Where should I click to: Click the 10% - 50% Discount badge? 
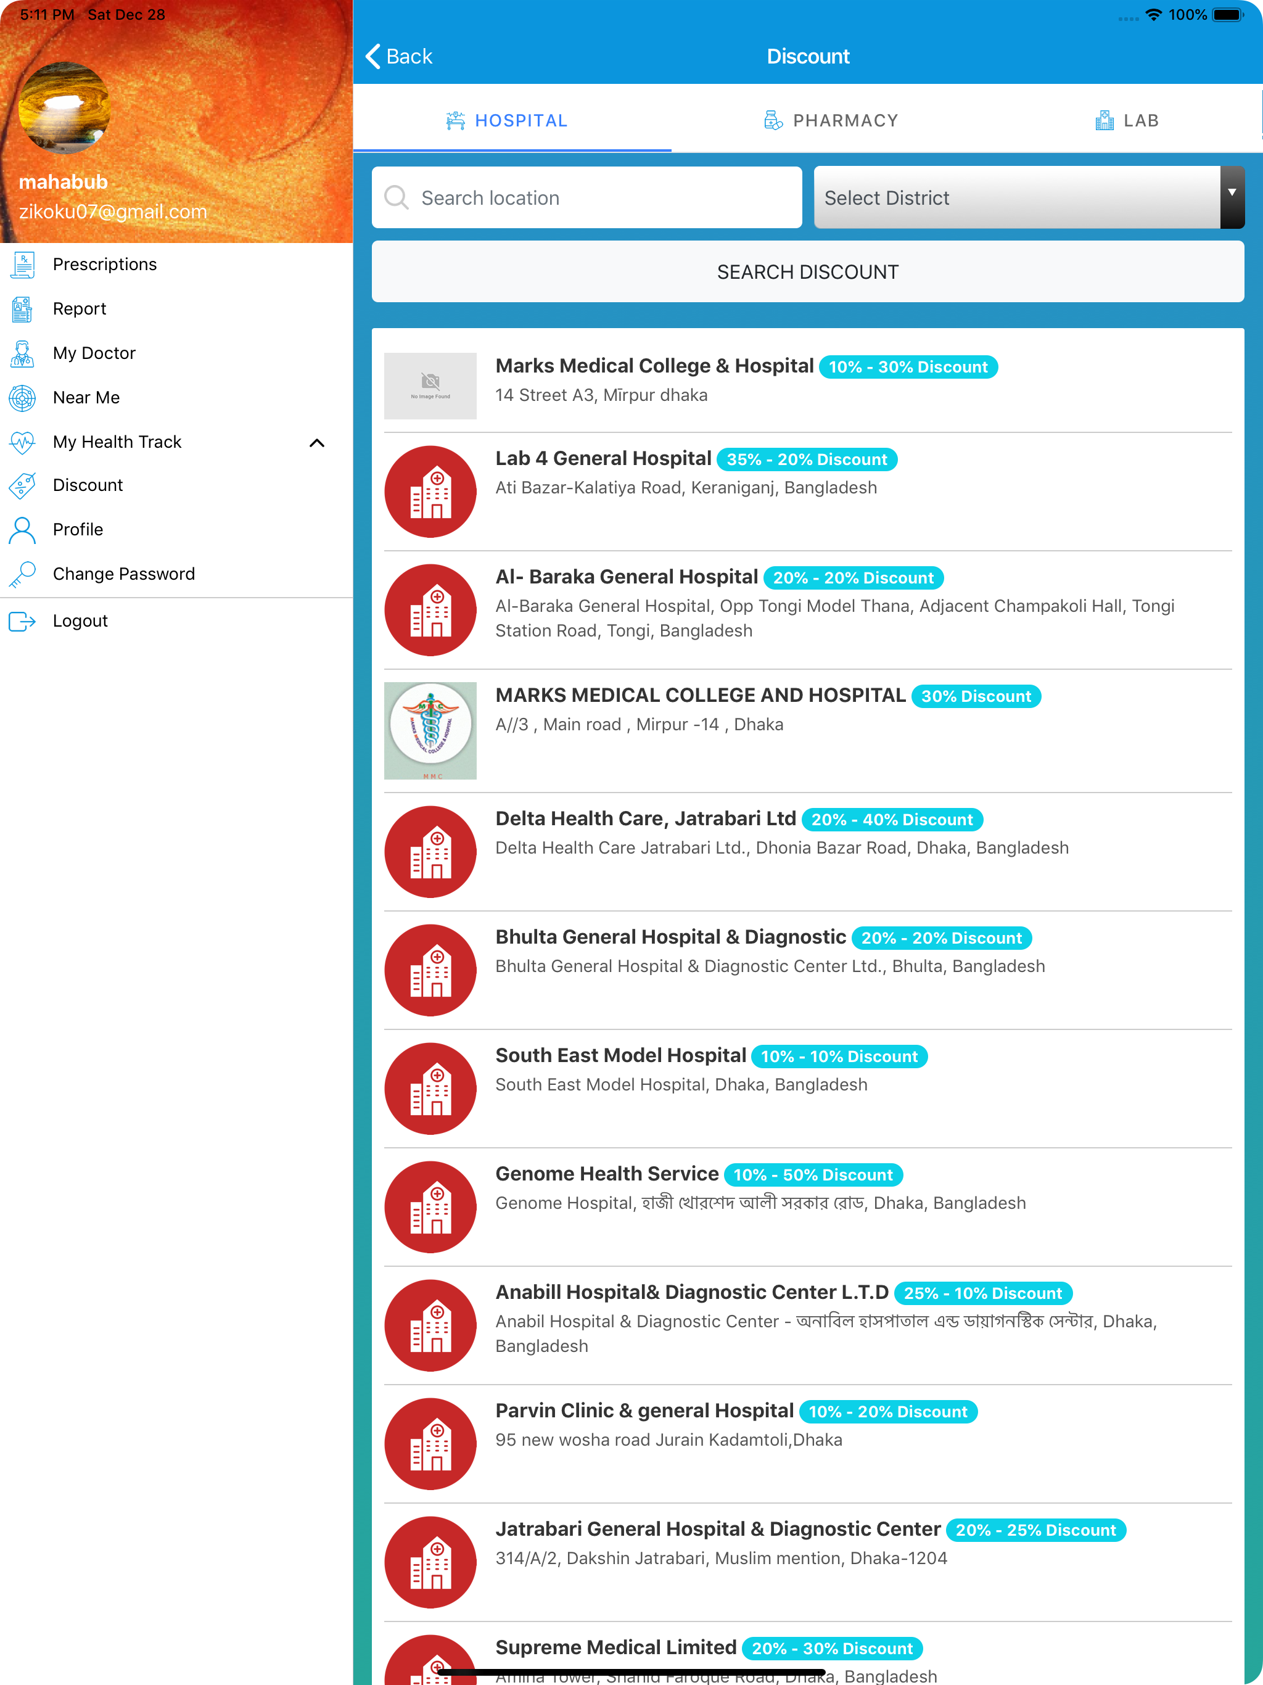coord(813,1174)
